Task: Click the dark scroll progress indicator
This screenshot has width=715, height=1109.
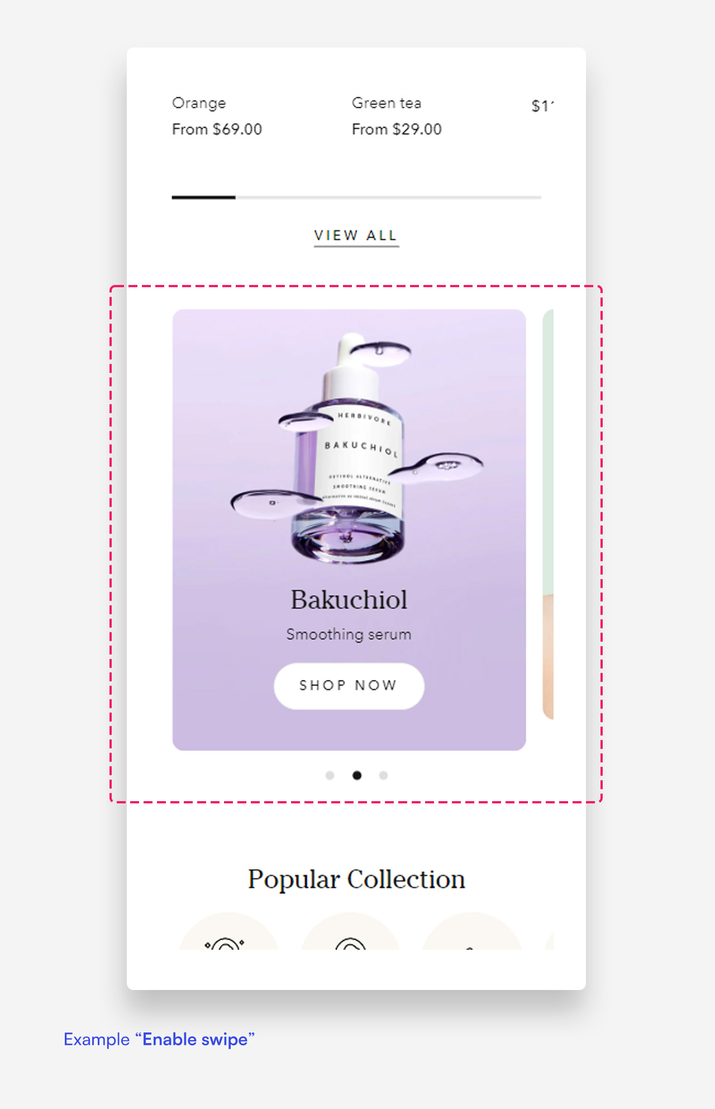Action: coord(203,197)
